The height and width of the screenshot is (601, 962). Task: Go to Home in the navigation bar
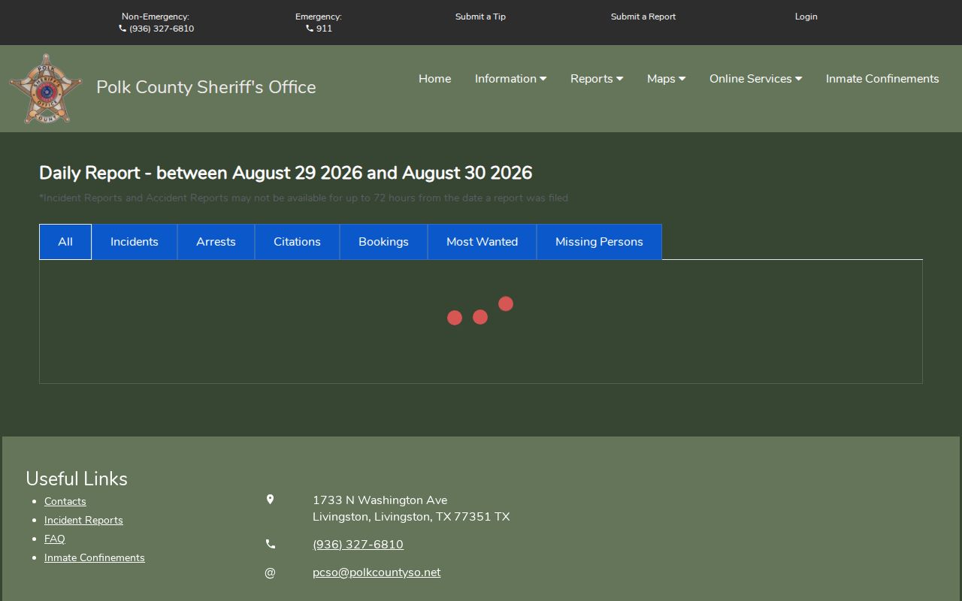pos(435,79)
